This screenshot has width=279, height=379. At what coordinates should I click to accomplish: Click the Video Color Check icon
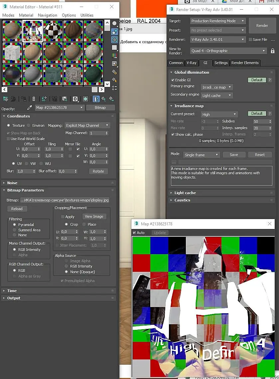click(114, 55)
